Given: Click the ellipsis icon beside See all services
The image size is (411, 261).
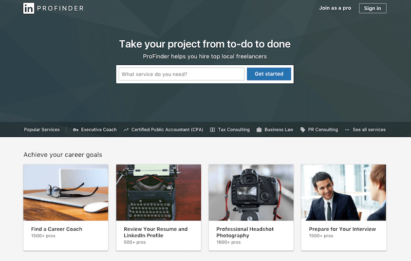Looking at the screenshot, I should coord(347,129).
